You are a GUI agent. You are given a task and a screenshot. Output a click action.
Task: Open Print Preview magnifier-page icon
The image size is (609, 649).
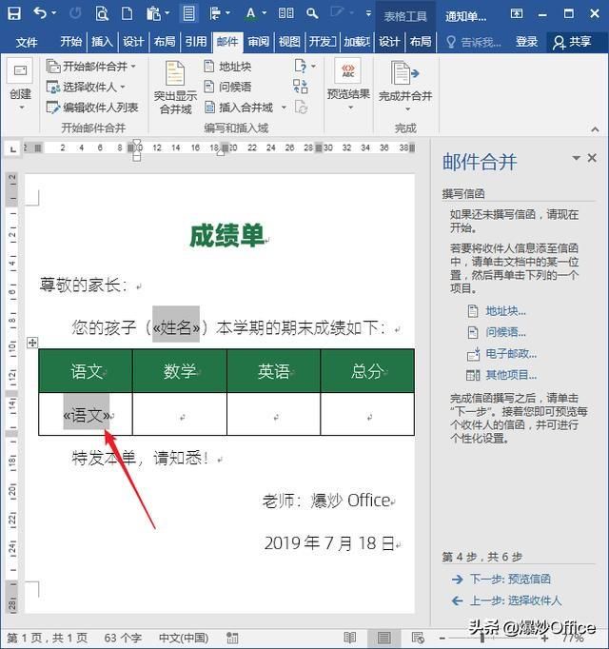pyautogui.click(x=102, y=13)
